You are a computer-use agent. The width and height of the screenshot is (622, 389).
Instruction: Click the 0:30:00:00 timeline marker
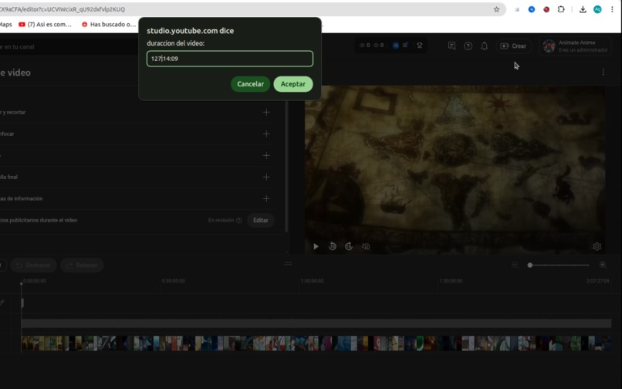tap(174, 281)
